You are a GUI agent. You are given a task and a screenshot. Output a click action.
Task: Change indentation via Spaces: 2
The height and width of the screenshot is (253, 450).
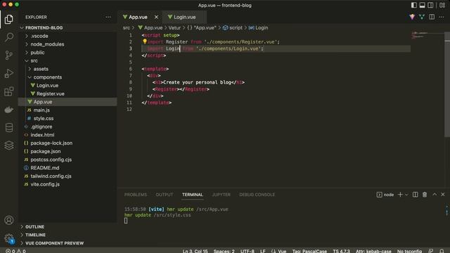pos(224,251)
